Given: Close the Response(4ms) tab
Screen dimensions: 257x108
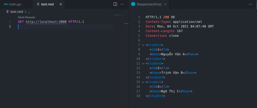Looking at the screenshot, I should (x=165, y=4).
